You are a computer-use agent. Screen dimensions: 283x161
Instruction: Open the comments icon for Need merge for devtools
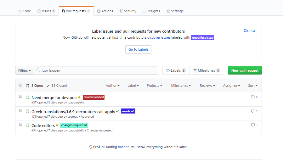[253, 97]
